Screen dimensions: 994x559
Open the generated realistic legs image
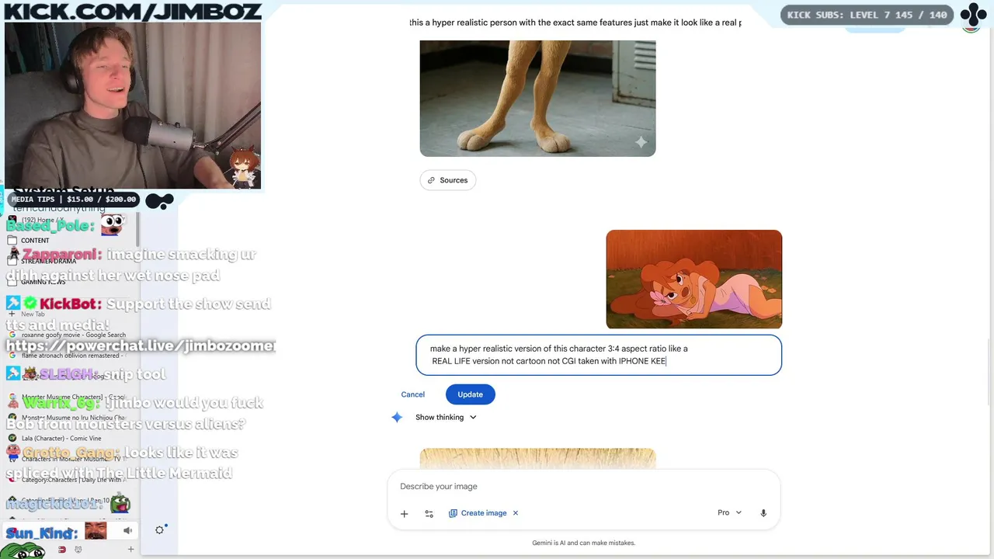tap(537, 99)
